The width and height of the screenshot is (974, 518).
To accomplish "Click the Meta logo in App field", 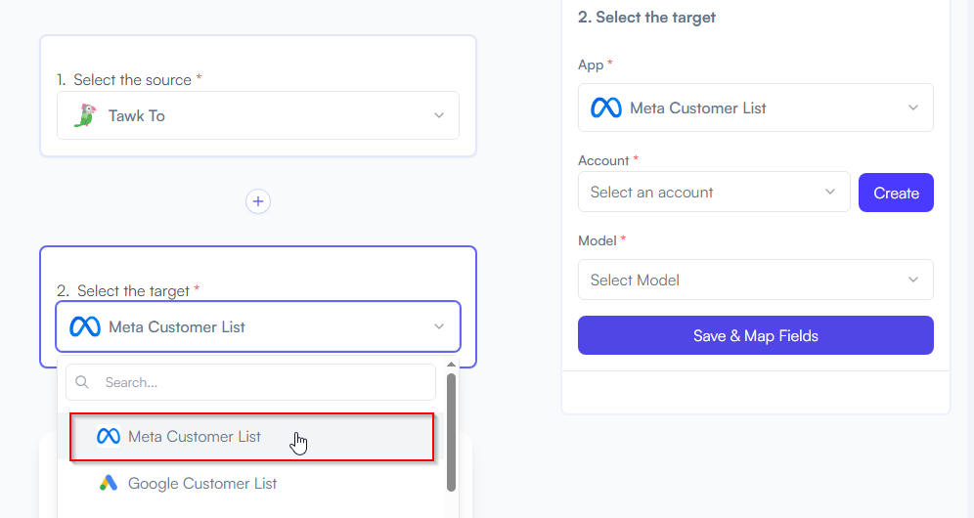I will pos(606,108).
